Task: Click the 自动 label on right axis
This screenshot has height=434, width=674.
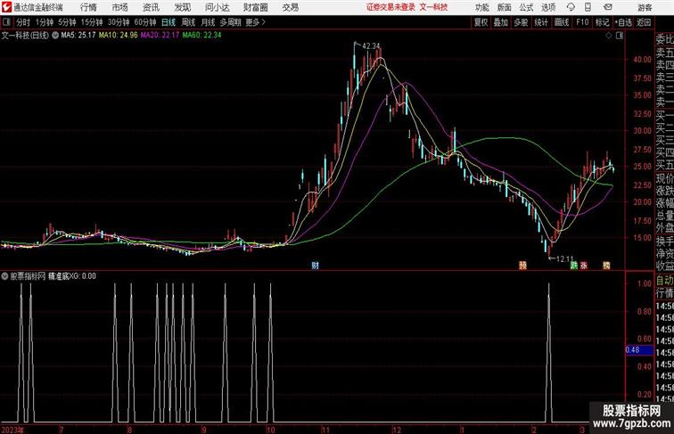Action: 664,281
